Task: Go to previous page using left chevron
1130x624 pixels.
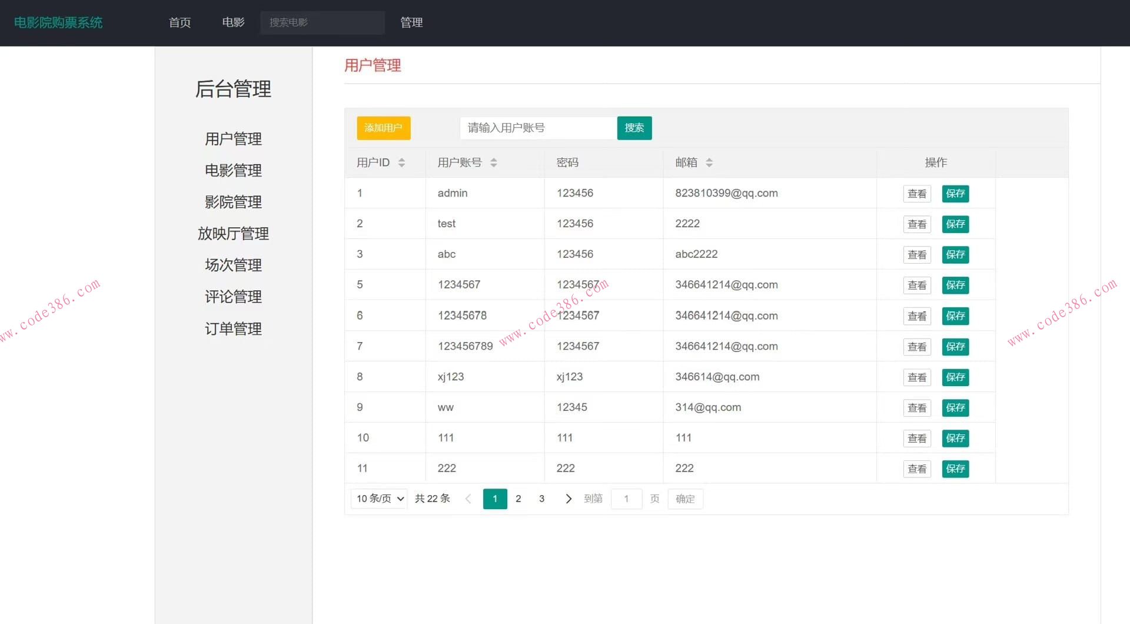Action: 468,499
